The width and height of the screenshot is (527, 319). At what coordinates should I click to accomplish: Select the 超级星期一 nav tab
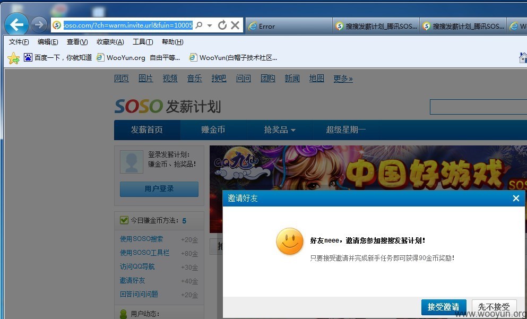(346, 130)
